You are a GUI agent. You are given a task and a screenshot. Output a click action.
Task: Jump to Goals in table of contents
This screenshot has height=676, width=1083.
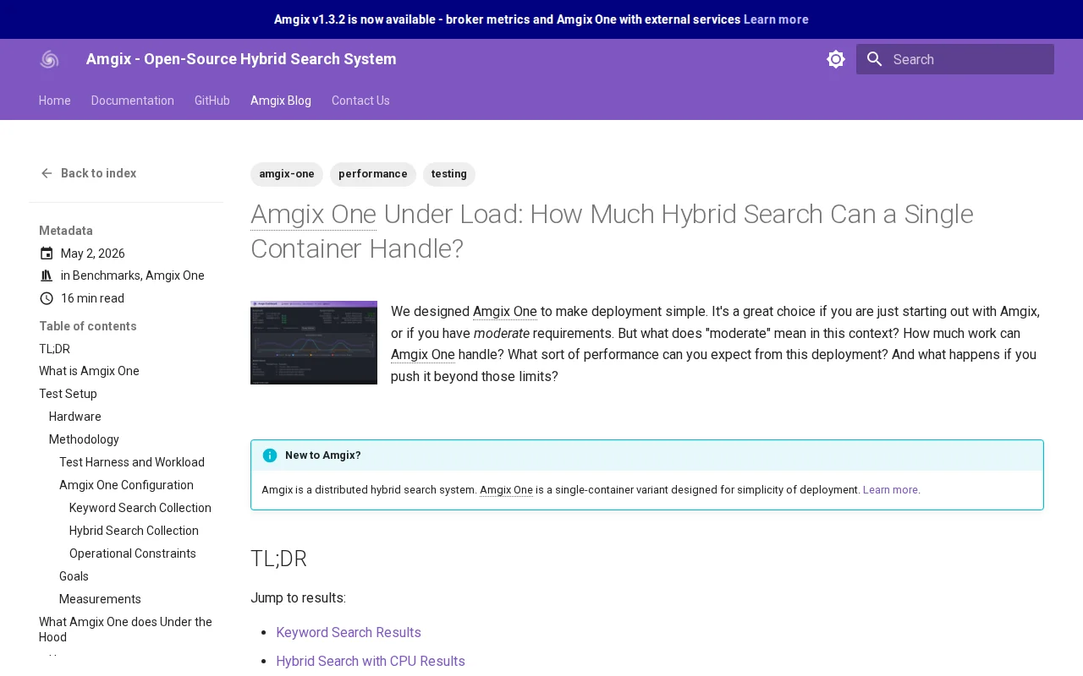pyautogui.click(x=74, y=576)
